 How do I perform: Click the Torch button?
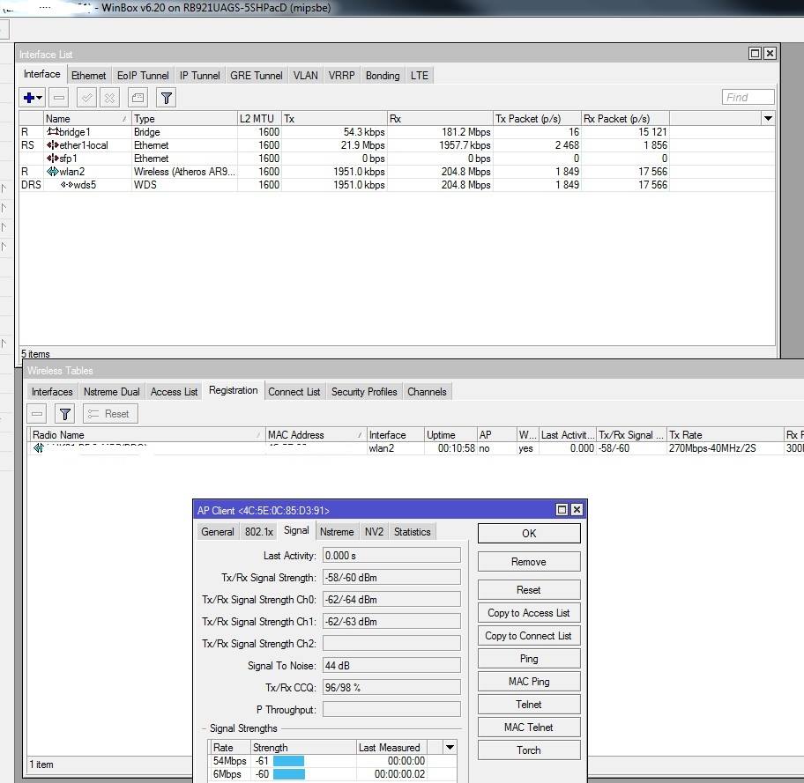click(x=529, y=750)
